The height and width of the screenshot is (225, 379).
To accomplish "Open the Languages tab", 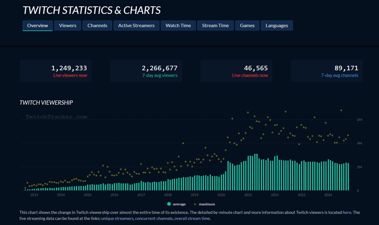I will (x=277, y=26).
